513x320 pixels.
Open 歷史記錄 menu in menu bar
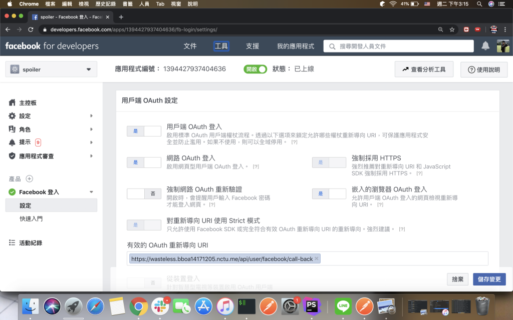pos(105,4)
